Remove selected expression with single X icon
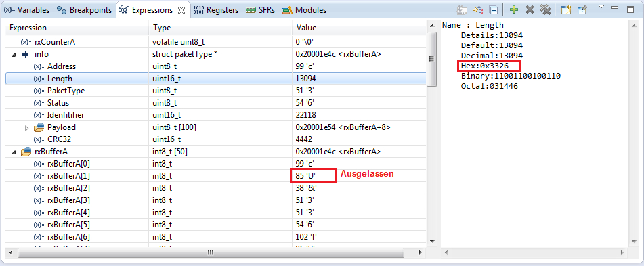The width and height of the screenshot is (644, 266). point(530,10)
